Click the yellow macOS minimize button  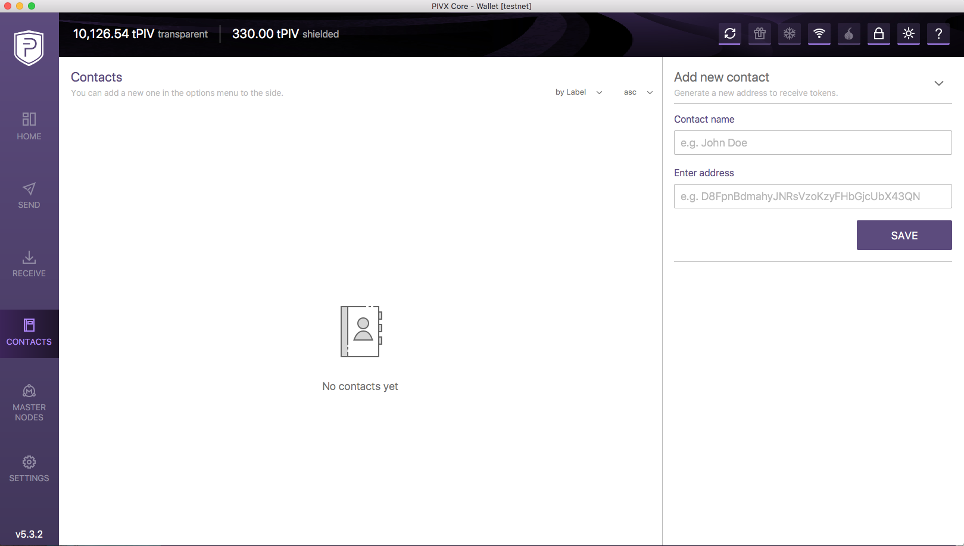[20, 6]
